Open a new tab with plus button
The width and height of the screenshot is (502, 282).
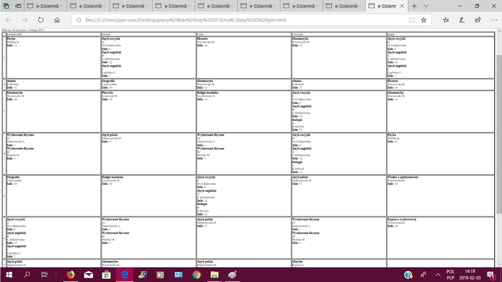point(414,6)
